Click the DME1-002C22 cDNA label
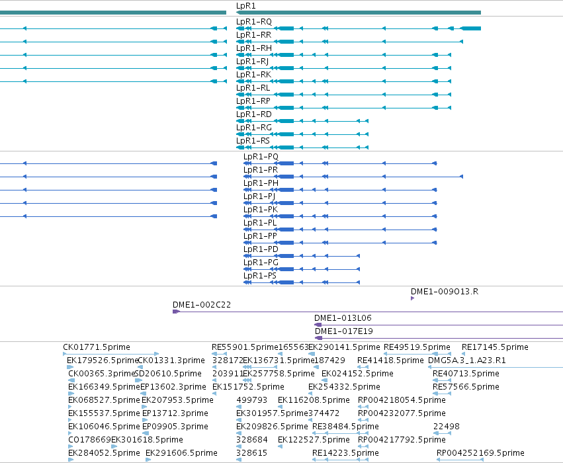Image resolution: width=563 pixels, height=463 pixels. [202, 305]
